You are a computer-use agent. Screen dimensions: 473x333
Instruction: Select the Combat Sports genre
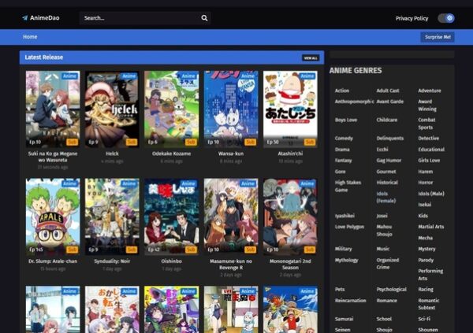pos(426,124)
